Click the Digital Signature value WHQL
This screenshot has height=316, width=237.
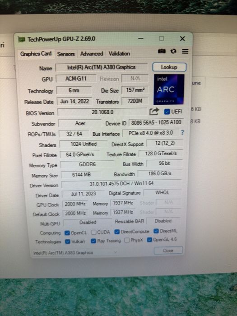pos(162,193)
